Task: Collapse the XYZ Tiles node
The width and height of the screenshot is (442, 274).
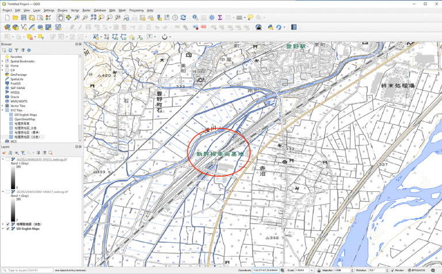Action: [2, 110]
